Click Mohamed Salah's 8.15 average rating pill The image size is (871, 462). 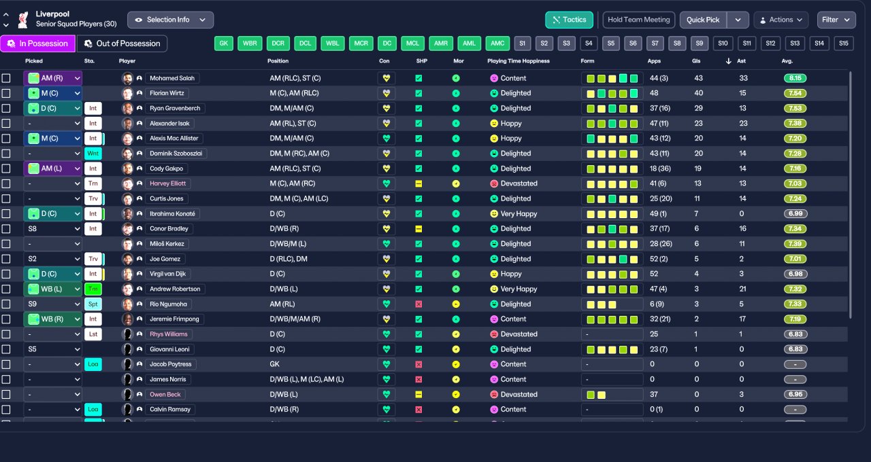[x=795, y=78]
